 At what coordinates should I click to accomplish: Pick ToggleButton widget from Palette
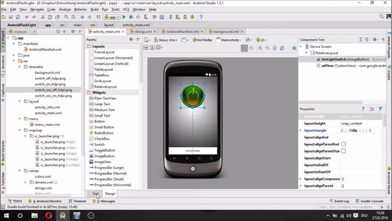click(x=102, y=150)
